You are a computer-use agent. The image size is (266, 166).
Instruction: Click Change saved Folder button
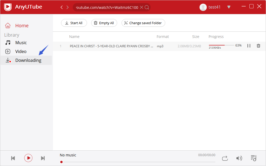[143, 23]
